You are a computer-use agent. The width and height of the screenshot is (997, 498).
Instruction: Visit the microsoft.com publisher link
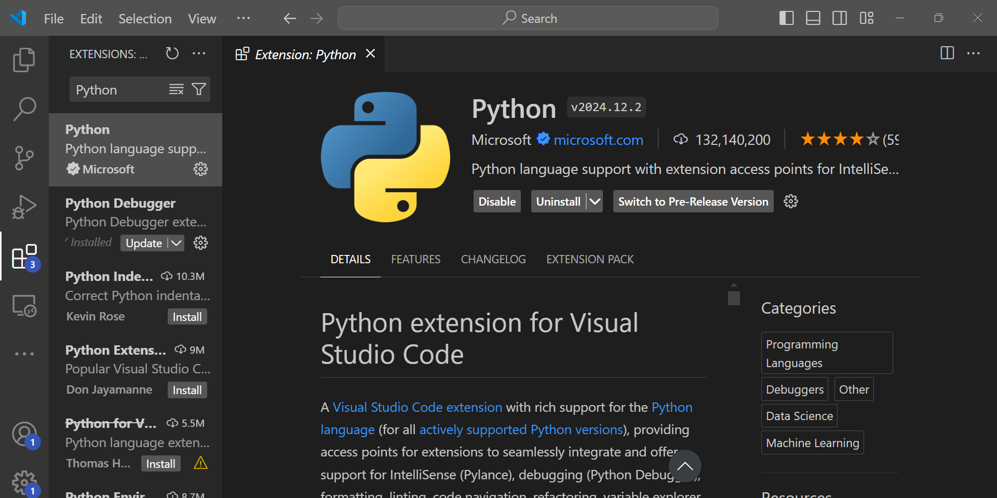click(x=598, y=139)
